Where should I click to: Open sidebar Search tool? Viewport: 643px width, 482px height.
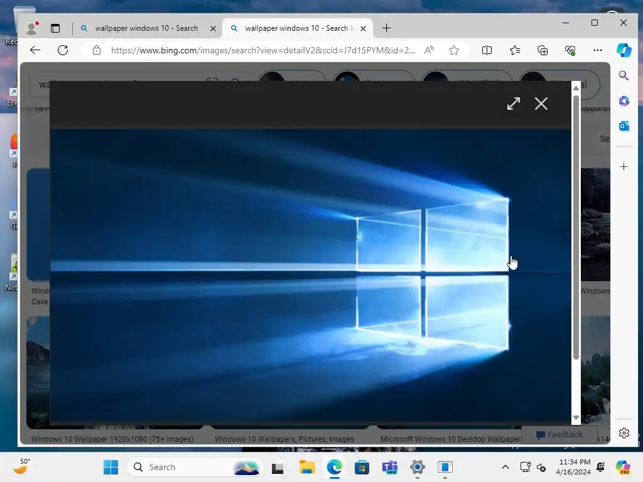point(624,75)
